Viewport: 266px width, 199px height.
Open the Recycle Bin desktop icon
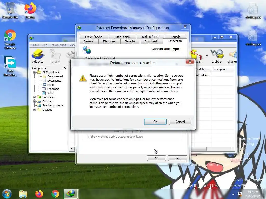pos(10,10)
